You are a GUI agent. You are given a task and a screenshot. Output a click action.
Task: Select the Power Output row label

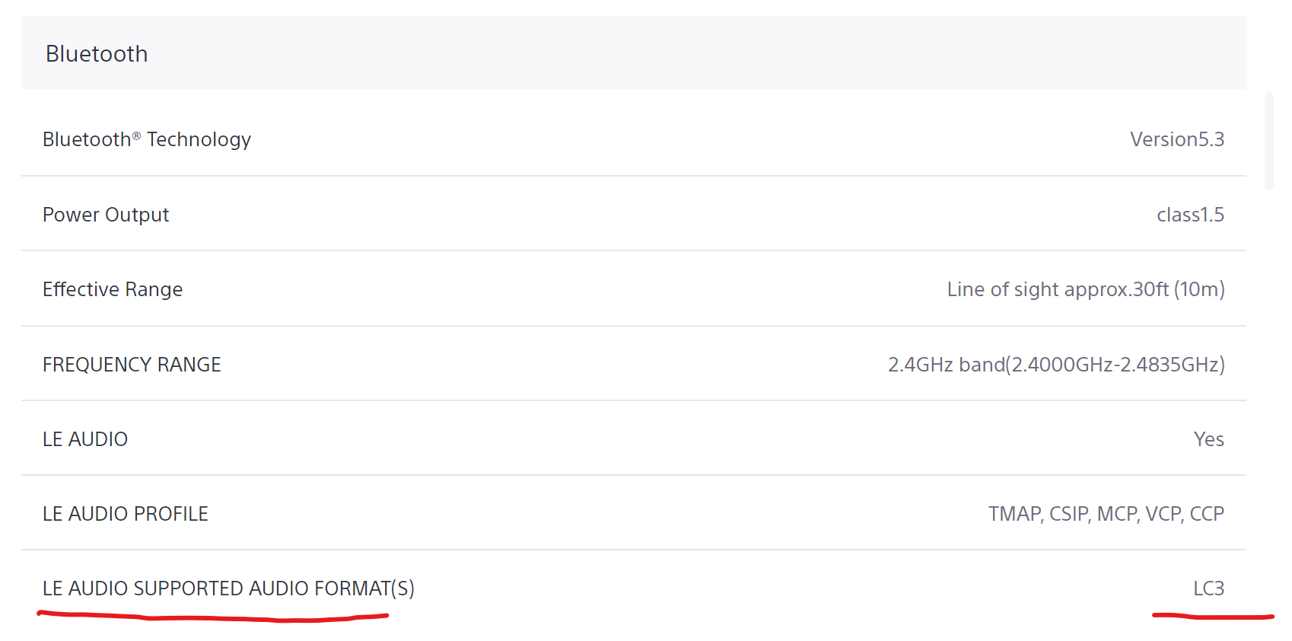(106, 215)
